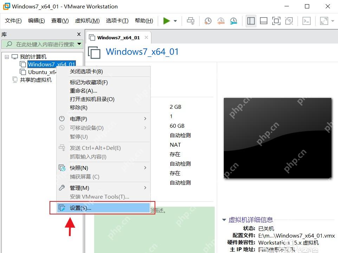The width and height of the screenshot is (338, 253).
Task: Click the Workstation 15.x 虚拟机 compatibility text
Action: 288,243
